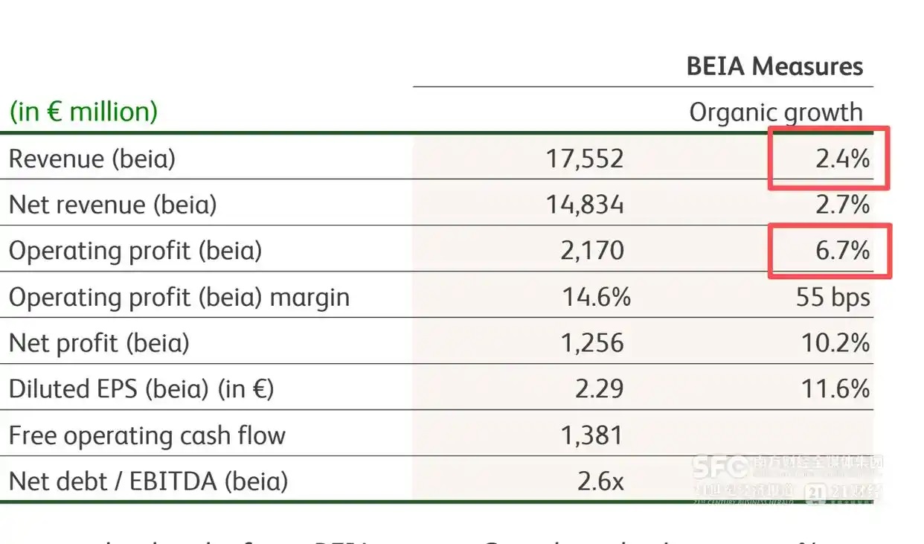The height and width of the screenshot is (544, 924).
Task: Click the Operating profit (beia) label
Action: tap(135, 251)
